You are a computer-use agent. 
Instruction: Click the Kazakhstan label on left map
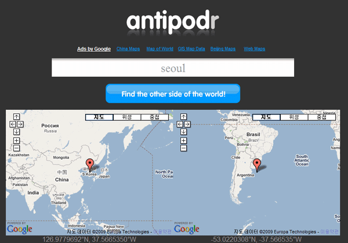[x=19, y=155]
